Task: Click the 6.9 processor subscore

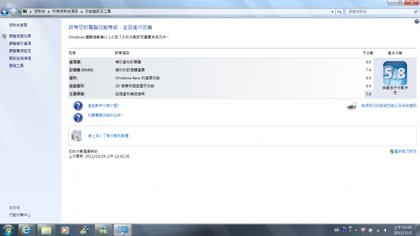Action: point(368,62)
